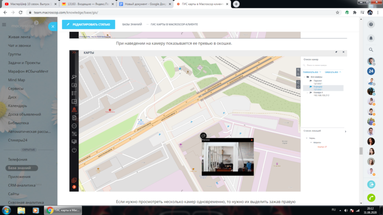Open the База знаний breadcrumb link
The width and height of the screenshot is (383, 215).
click(132, 24)
